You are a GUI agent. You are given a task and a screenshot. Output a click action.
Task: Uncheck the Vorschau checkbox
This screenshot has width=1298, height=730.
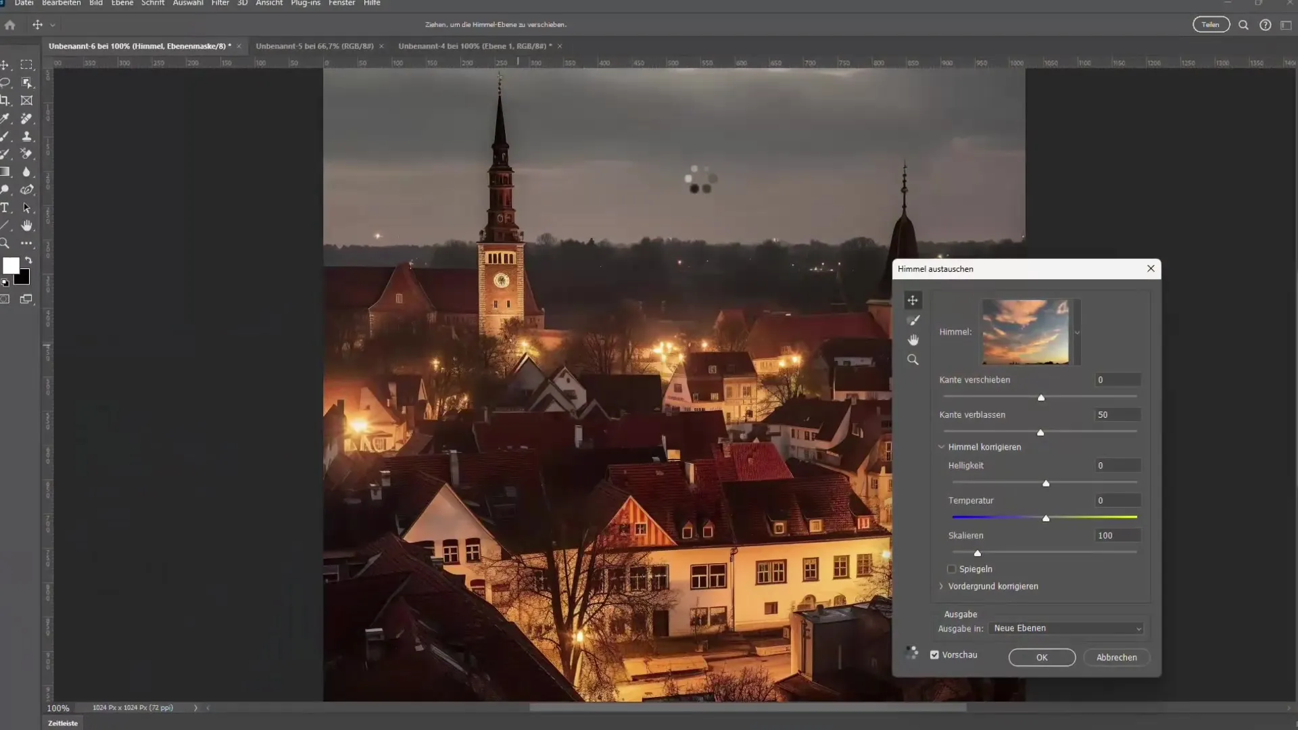(934, 655)
